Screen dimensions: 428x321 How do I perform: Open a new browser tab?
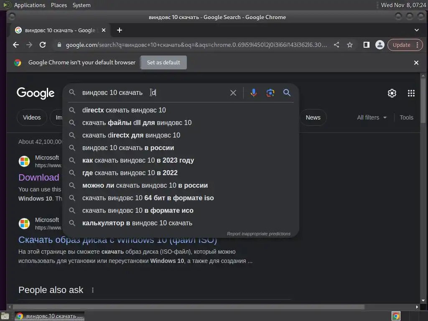point(120,30)
